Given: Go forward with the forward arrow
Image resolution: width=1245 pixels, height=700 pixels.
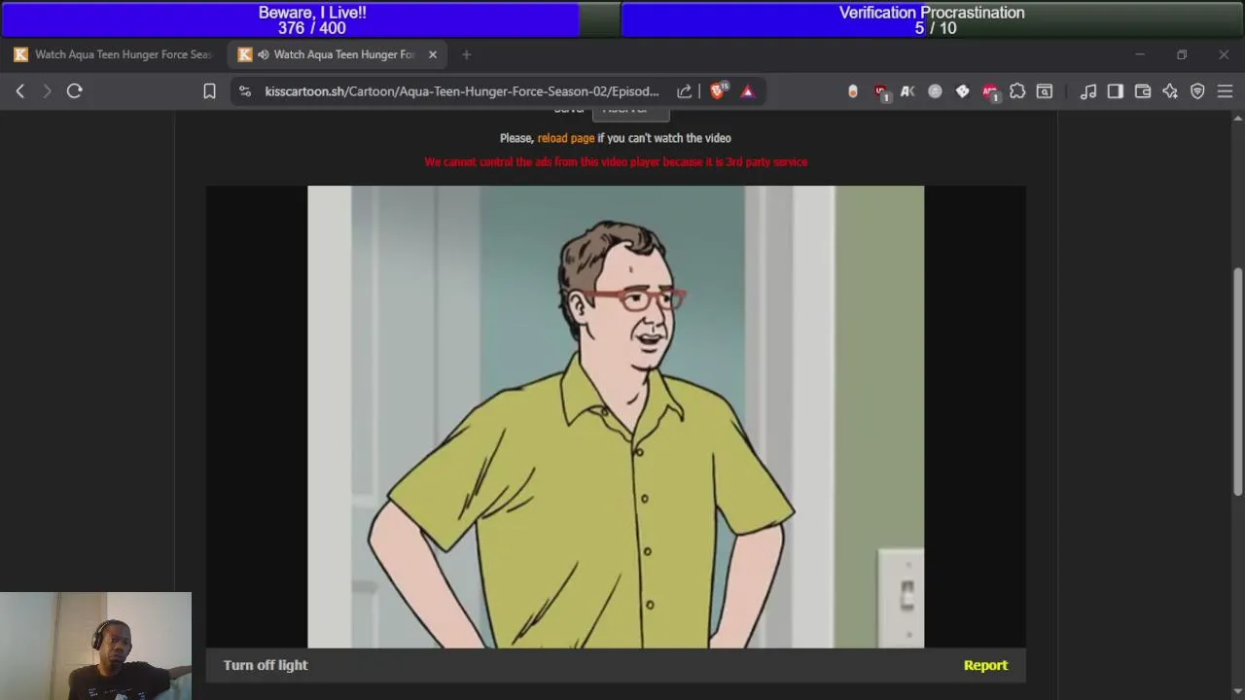Looking at the screenshot, I should coord(47,91).
